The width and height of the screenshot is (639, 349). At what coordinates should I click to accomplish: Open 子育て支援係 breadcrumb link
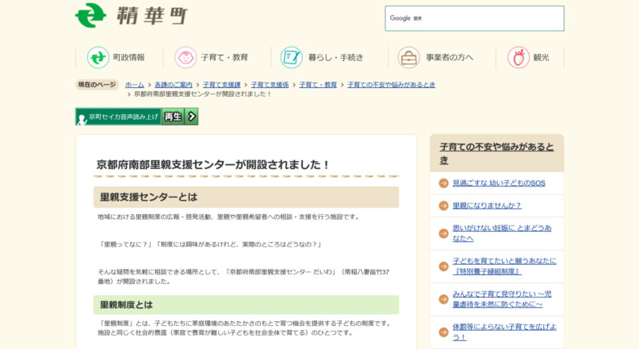pos(270,85)
